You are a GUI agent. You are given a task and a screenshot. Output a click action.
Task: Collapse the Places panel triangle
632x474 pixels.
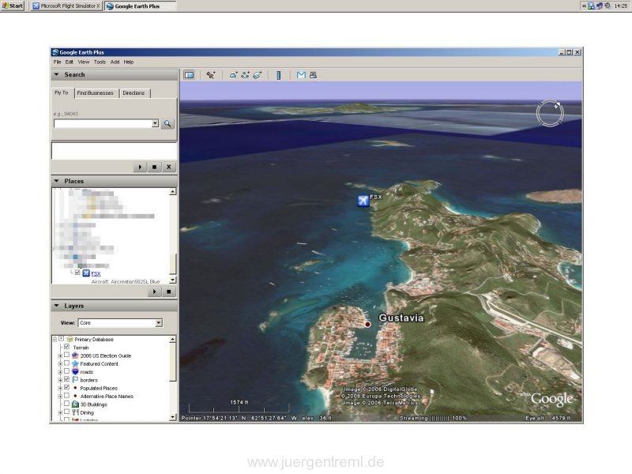[56, 181]
